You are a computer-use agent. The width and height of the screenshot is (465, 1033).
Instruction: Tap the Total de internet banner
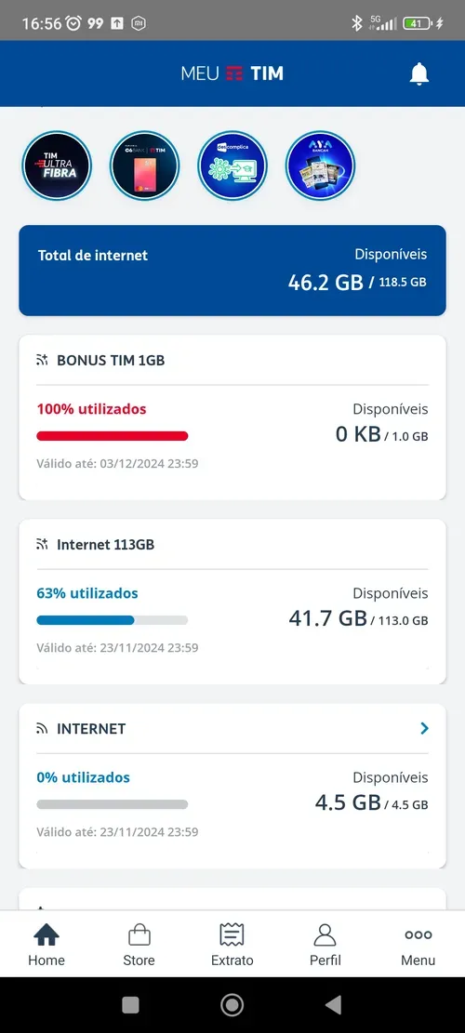tap(232, 271)
